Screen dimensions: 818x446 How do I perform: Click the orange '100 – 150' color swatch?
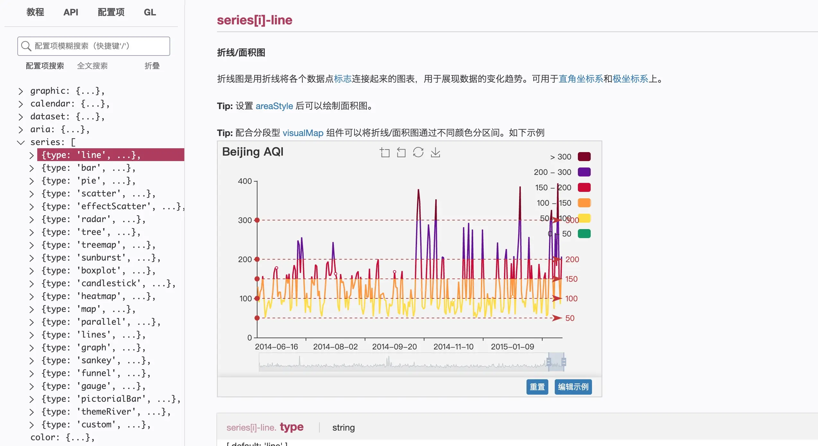(x=584, y=203)
